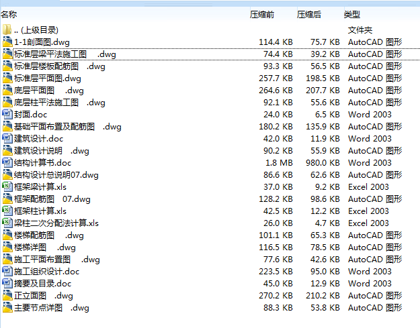Click the icon of 主要节点详图 .dwg

pos(7,307)
